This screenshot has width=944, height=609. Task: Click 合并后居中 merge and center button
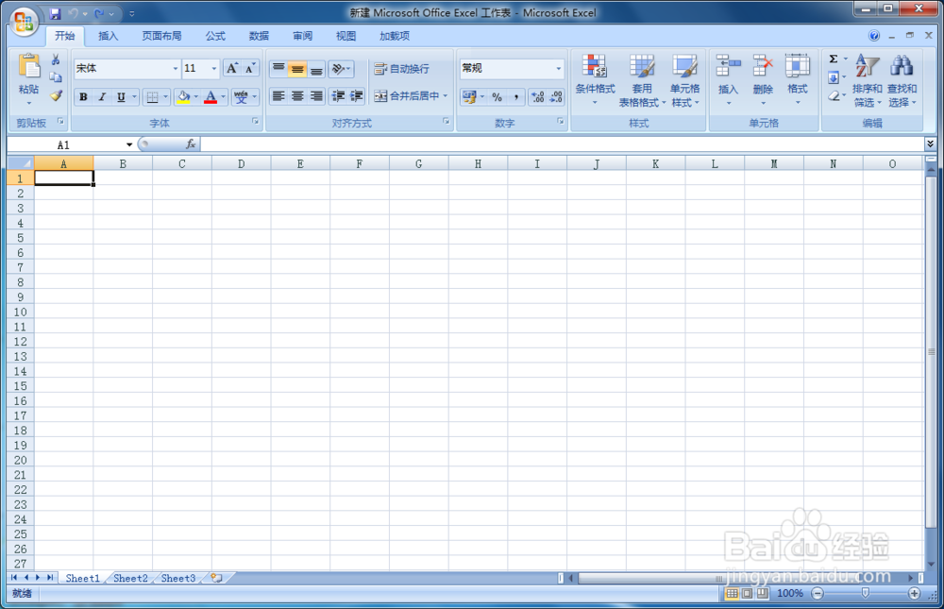click(x=406, y=95)
